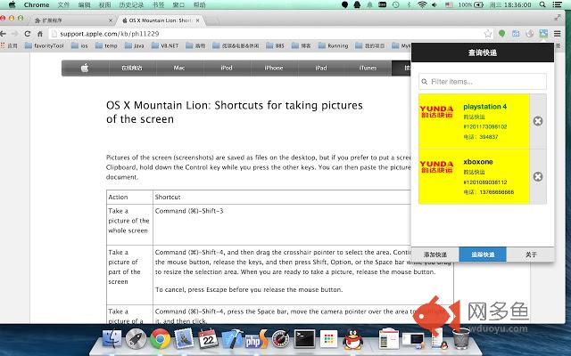The width and height of the screenshot is (571, 356).
Task: Click the iPhone link in Apple navigation
Action: click(274, 68)
